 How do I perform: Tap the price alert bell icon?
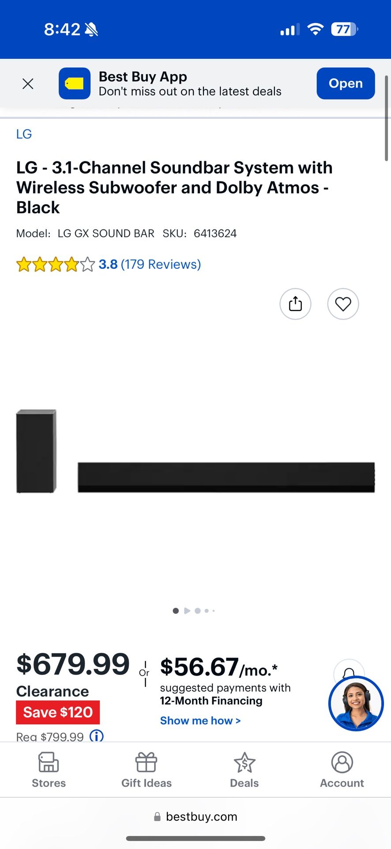(349, 672)
